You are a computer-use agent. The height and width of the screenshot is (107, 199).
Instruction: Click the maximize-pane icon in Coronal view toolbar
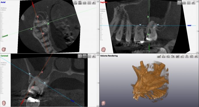(x=94, y=56)
